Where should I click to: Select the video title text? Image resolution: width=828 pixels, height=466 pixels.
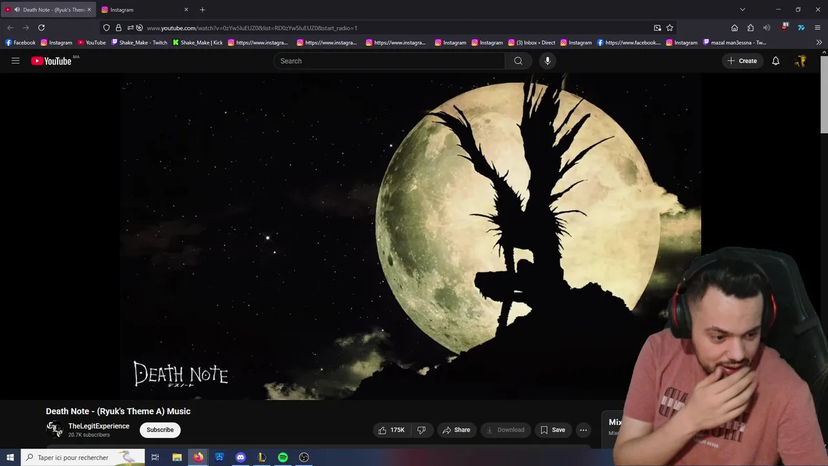coord(118,411)
